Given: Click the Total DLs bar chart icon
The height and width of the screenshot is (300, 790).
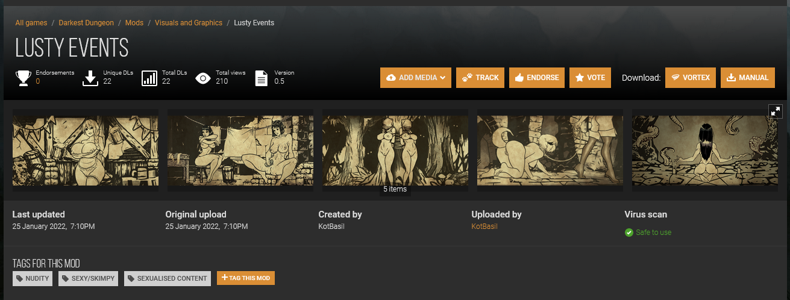Looking at the screenshot, I should coord(149,78).
